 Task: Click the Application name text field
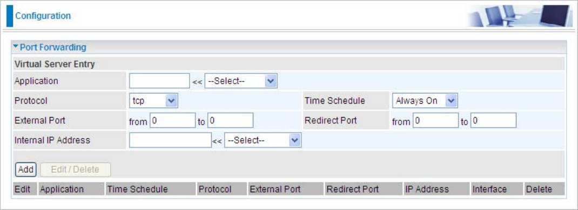coord(159,81)
